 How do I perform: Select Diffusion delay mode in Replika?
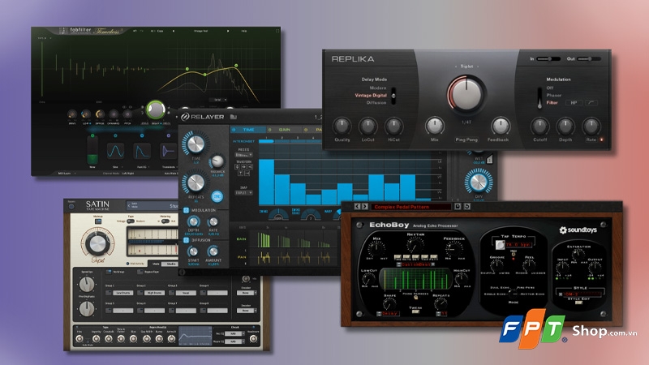pyautogui.click(x=376, y=103)
